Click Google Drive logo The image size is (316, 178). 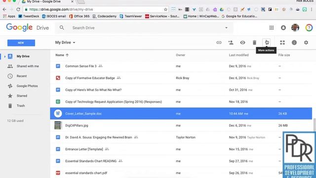[x=28, y=28]
